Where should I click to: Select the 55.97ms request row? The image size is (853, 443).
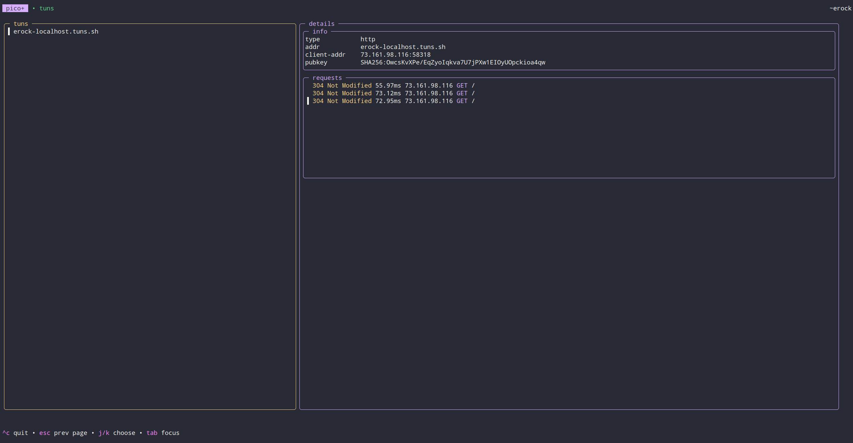point(393,86)
